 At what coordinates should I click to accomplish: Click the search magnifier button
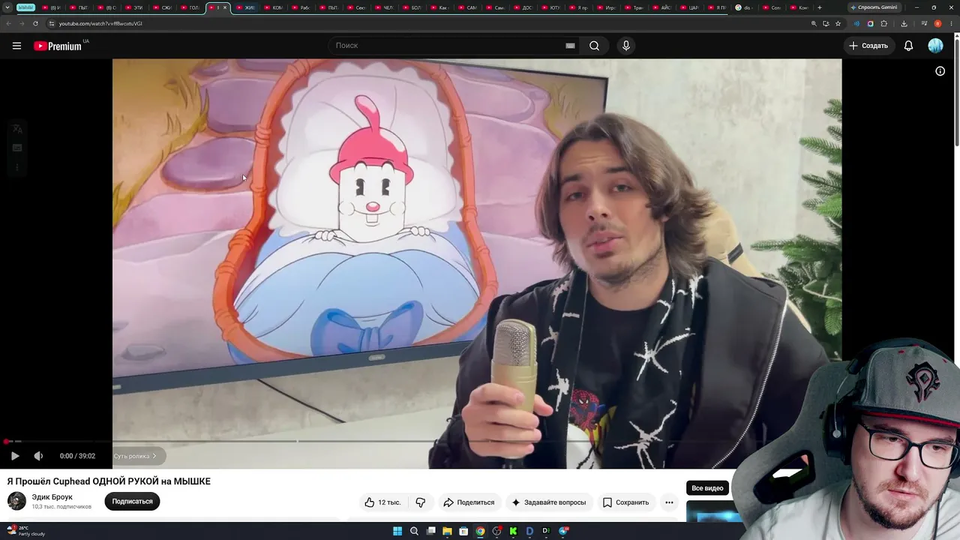594,46
